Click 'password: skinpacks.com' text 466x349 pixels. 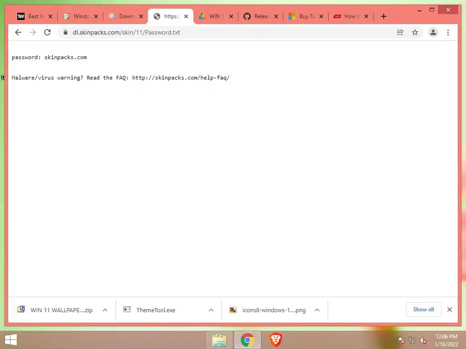point(49,57)
